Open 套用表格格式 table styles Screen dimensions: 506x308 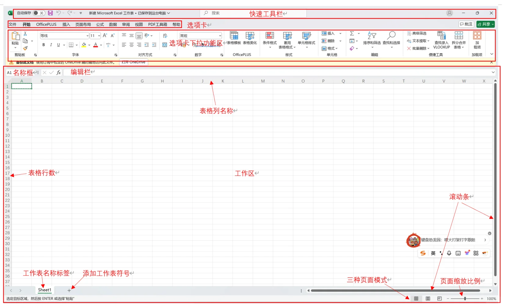point(287,40)
